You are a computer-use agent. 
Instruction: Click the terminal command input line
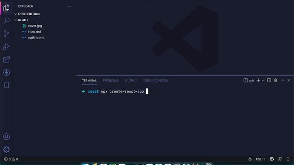click(x=115, y=91)
